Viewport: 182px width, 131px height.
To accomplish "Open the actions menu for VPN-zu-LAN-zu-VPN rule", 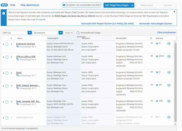I will click(169, 56).
